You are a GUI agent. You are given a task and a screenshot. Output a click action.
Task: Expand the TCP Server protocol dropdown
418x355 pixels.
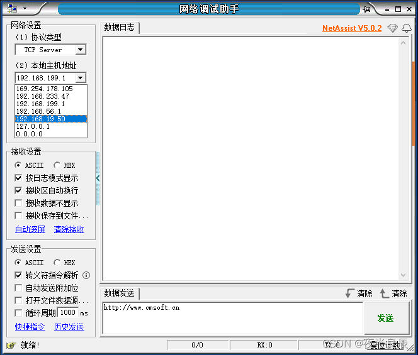point(80,50)
